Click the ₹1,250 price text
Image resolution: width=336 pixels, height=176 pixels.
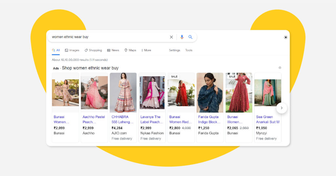pyautogui.click(x=203, y=128)
